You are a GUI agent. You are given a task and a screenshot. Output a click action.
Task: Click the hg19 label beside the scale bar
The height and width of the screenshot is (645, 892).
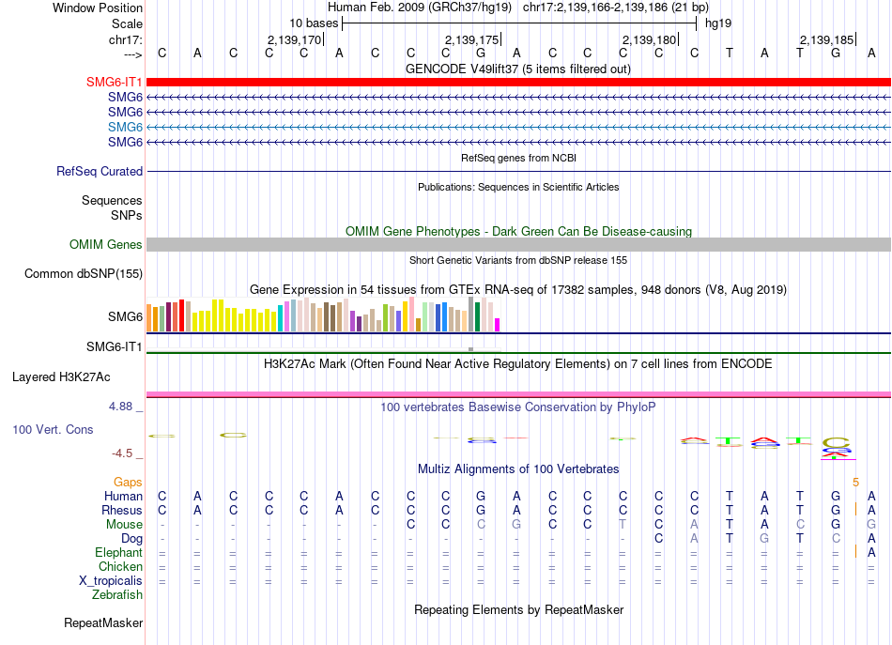click(x=718, y=23)
